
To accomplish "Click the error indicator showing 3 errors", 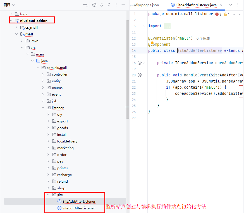I will point(218,14).
